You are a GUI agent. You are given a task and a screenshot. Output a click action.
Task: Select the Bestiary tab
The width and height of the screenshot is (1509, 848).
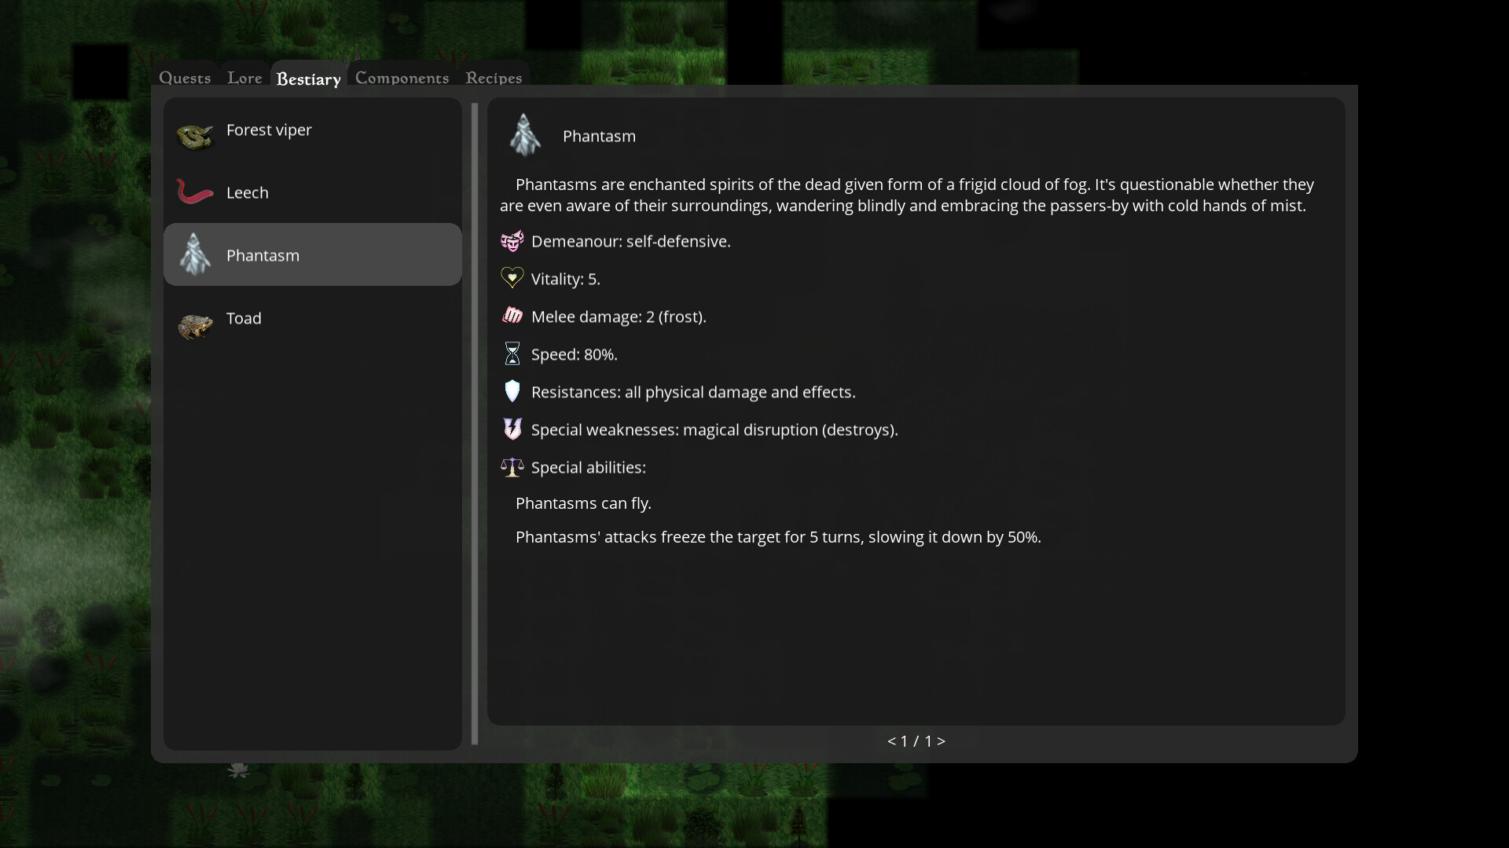pos(308,79)
